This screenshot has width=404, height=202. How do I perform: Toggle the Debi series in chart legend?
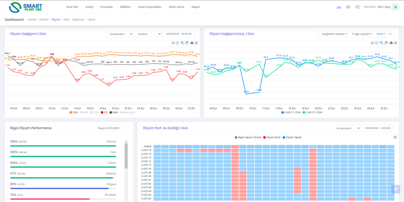pos(114,112)
